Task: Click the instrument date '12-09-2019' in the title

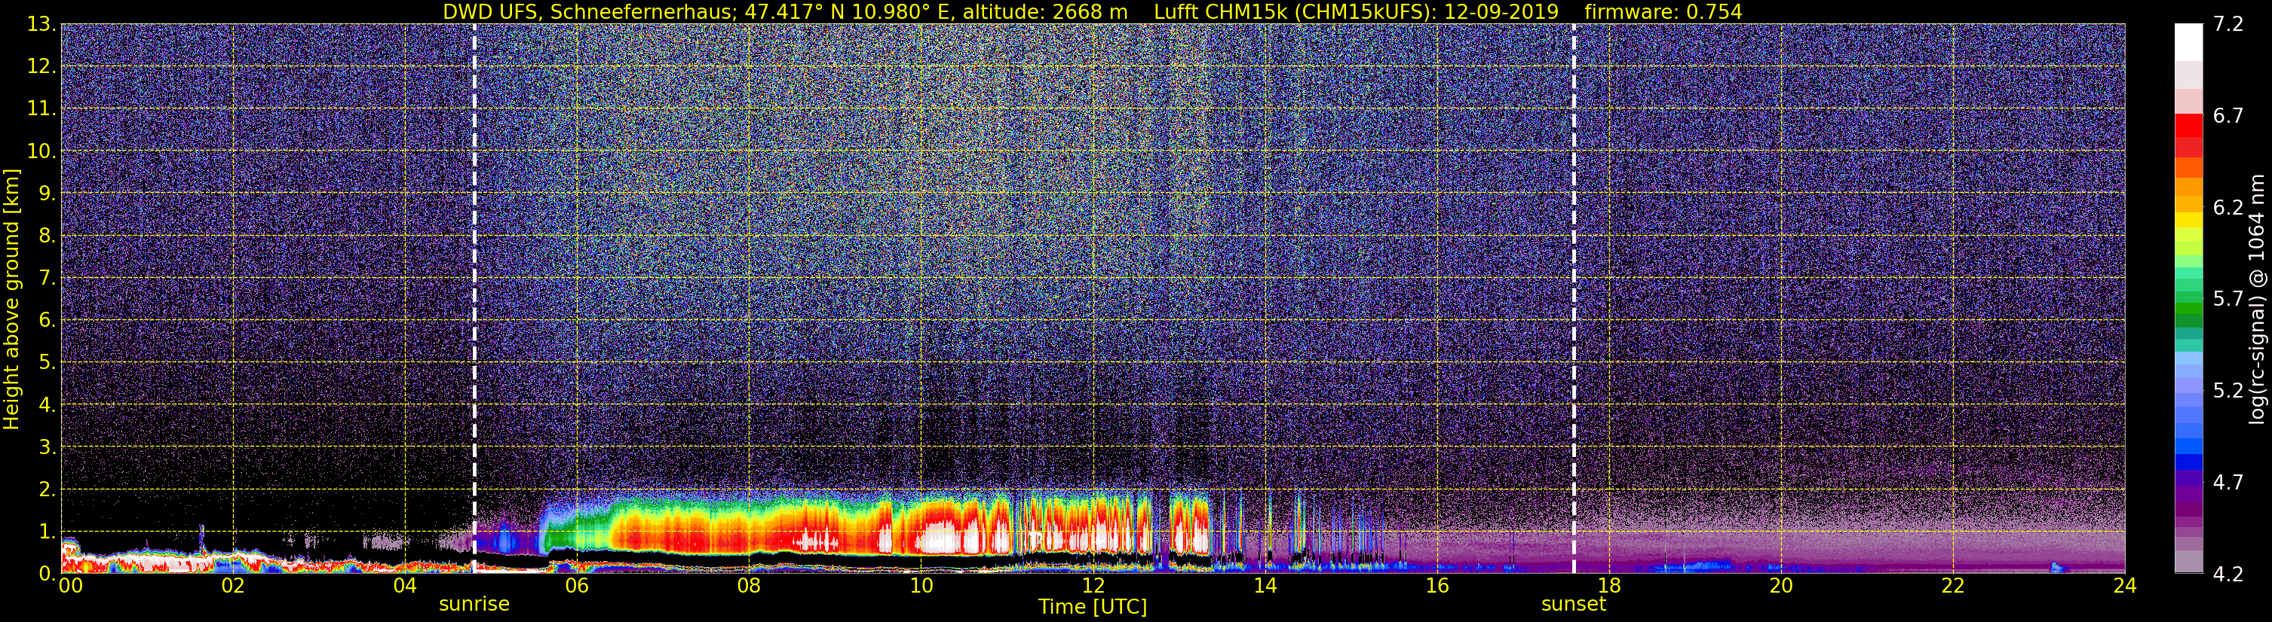Action: (x=1501, y=11)
